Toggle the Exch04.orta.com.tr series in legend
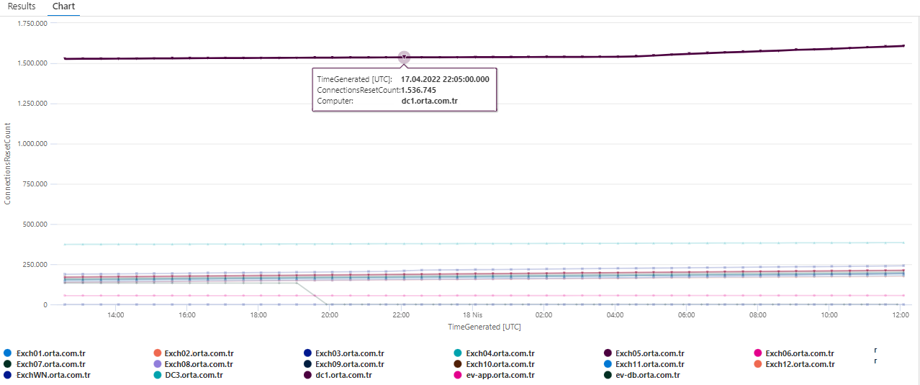Viewport: 920px width, 385px height. (x=494, y=353)
